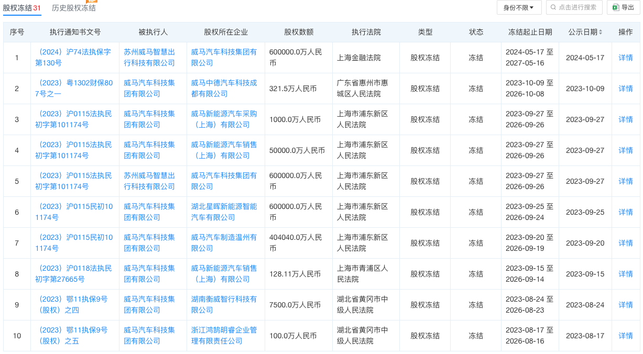
Task: Open 威马中德汽车科技成都有限公司 link
Action: click(x=224, y=88)
